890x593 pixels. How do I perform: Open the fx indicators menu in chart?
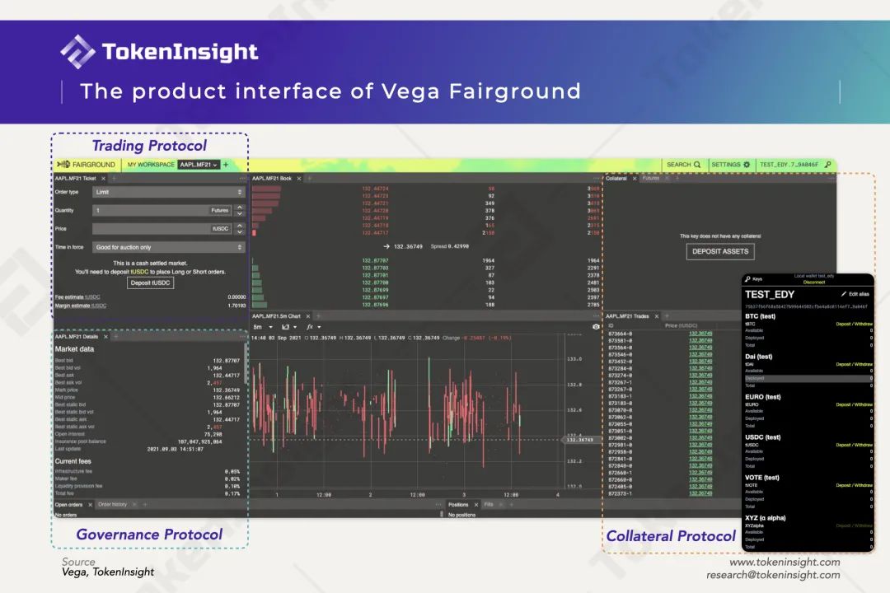314,327
